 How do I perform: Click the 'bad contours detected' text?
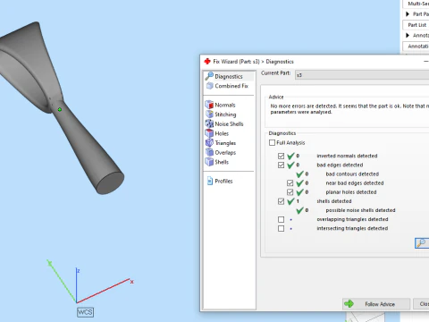point(352,174)
